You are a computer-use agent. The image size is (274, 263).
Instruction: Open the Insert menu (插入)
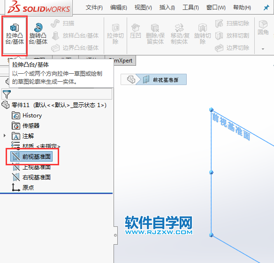coord(167,8)
